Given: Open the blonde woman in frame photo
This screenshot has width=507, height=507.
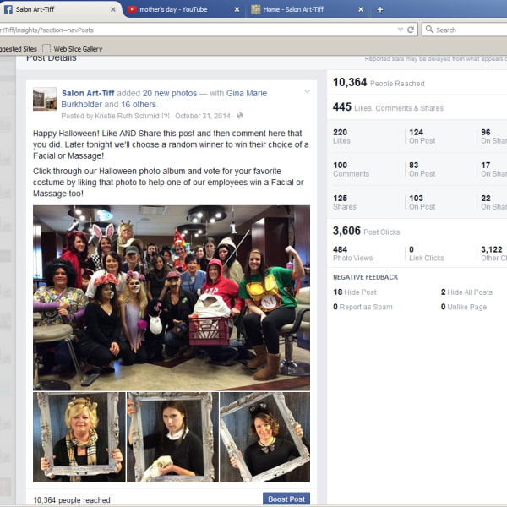Looking at the screenshot, I should (x=79, y=437).
